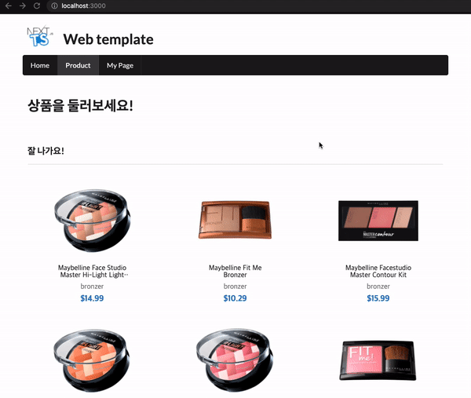Reload the page with refresh icon
The width and height of the screenshot is (471, 398).
pyautogui.click(x=37, y=5)
